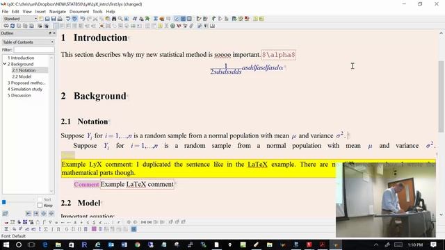Image resolution: width=445 pixels, height=250 pixels.
Task: Toggle emphasis text style
Action: tap(134, 19)
